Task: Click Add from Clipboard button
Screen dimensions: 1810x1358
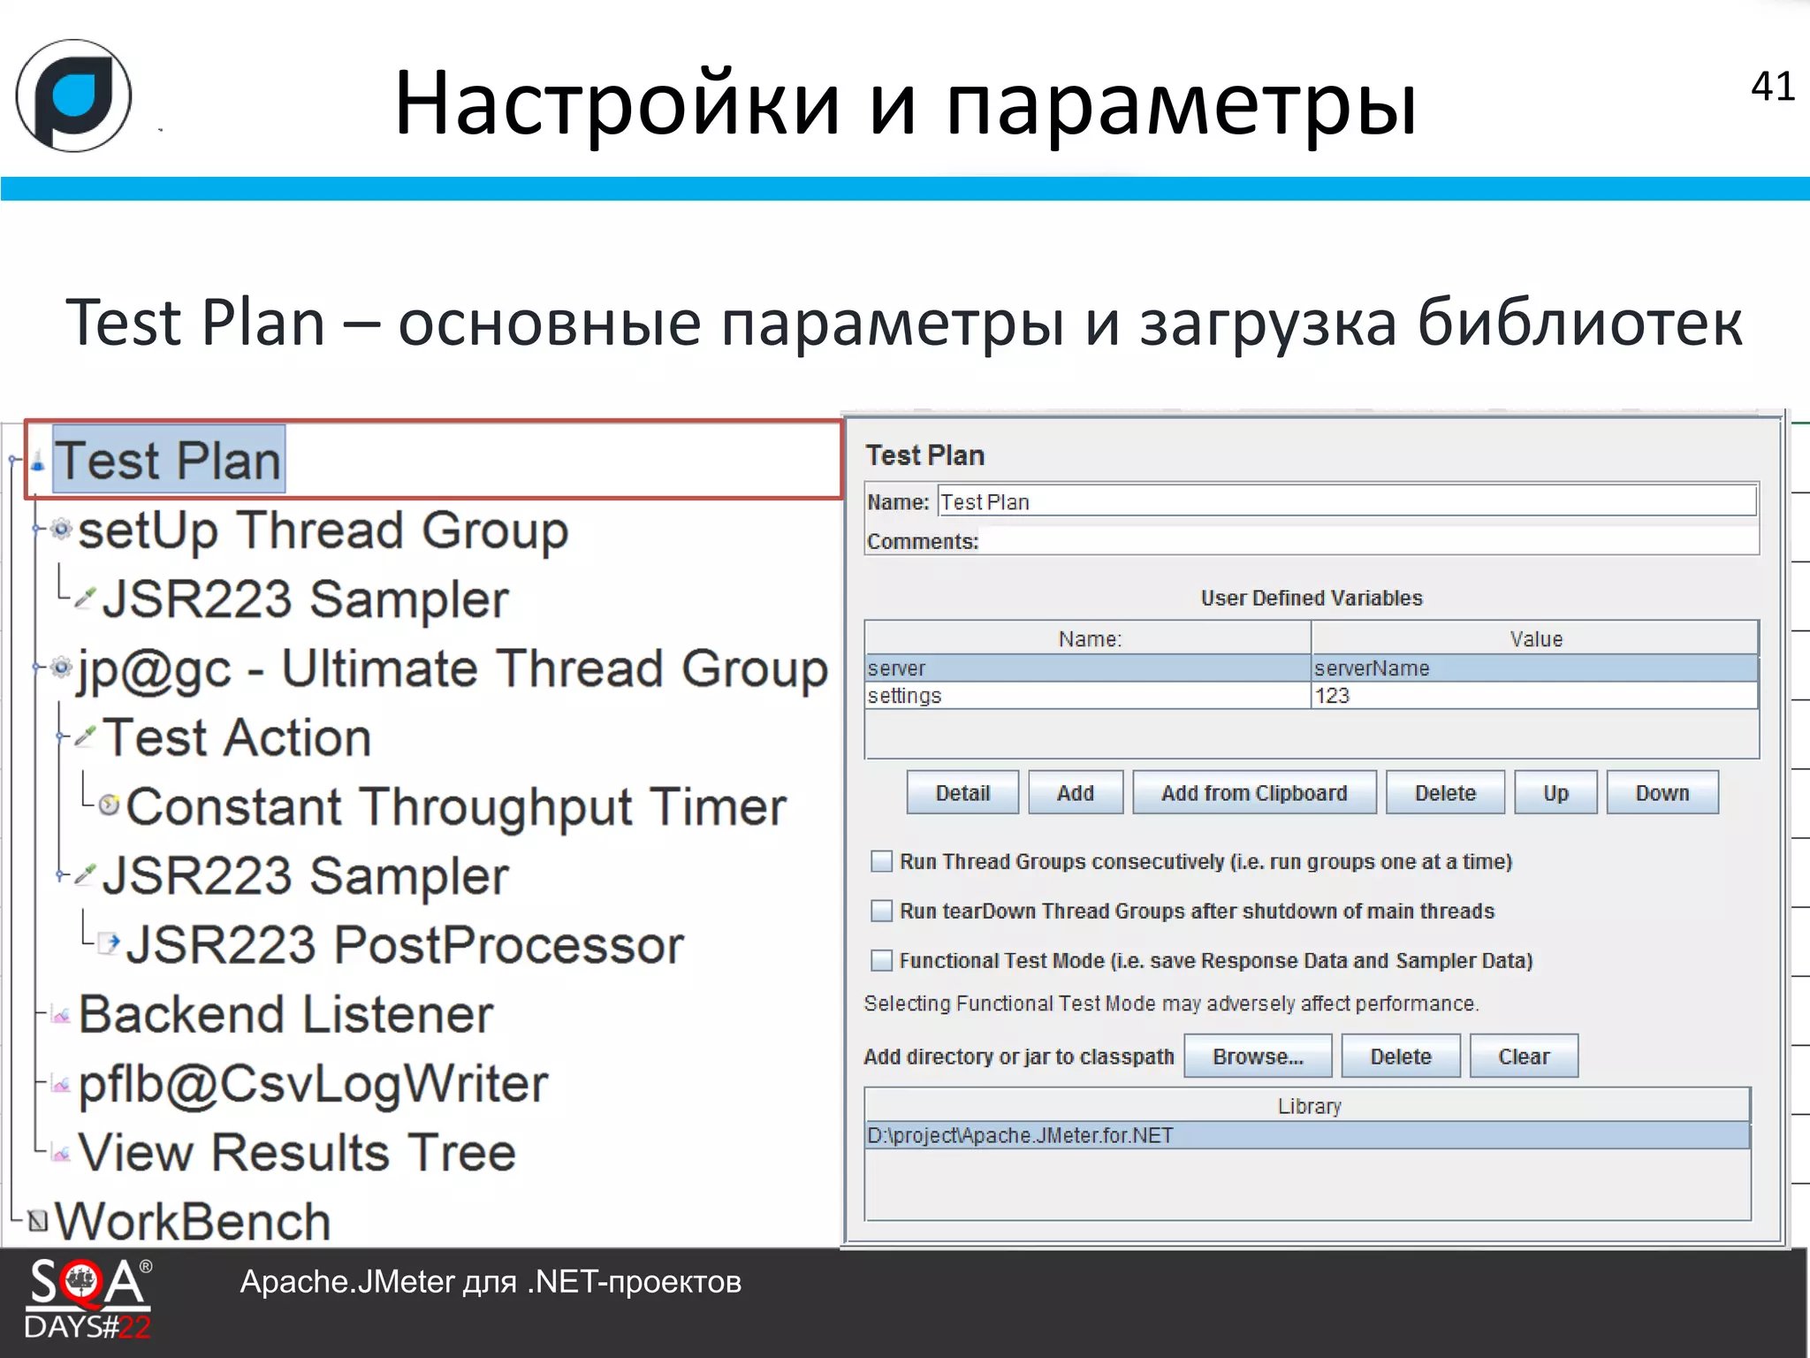Action: click(1254, 792)
